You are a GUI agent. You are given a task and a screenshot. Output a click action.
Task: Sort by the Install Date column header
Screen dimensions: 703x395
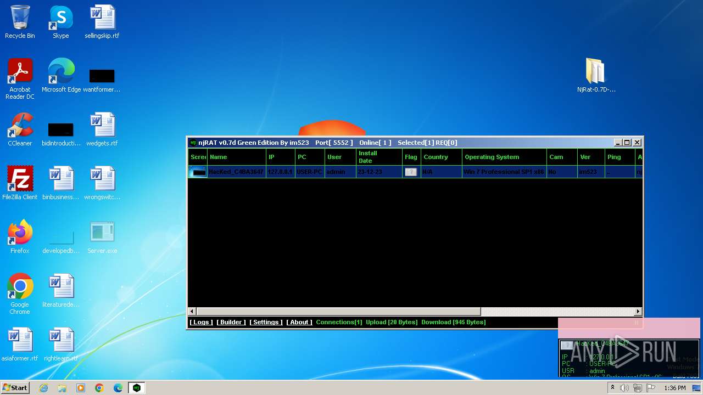coord(379,157)
